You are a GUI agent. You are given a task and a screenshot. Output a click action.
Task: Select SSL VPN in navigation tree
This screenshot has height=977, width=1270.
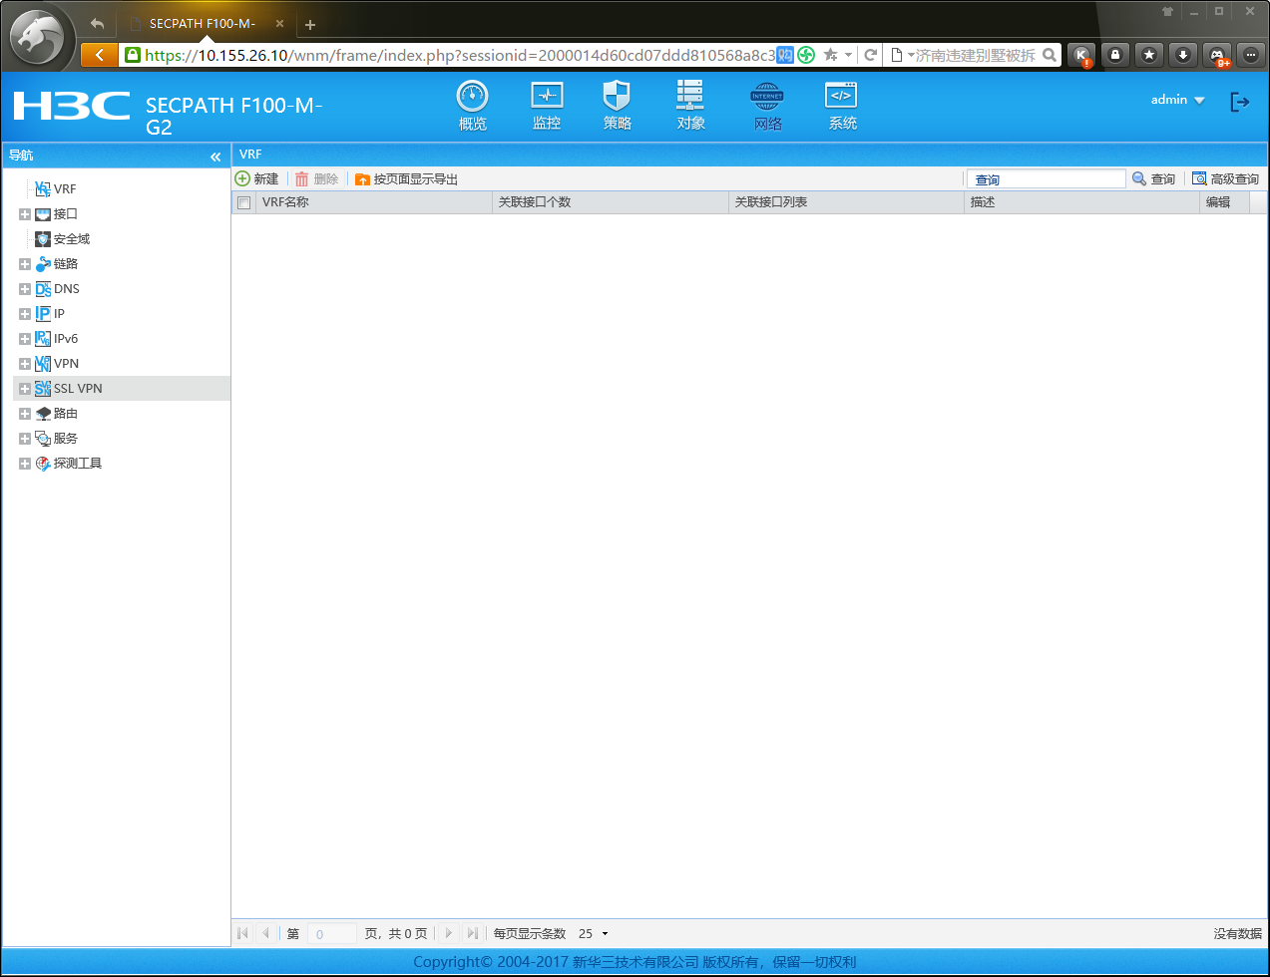78,389
